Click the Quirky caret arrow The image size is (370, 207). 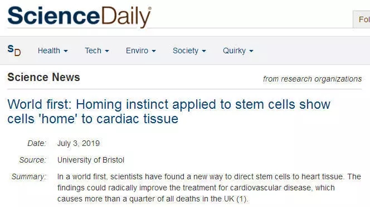[251, 51]
